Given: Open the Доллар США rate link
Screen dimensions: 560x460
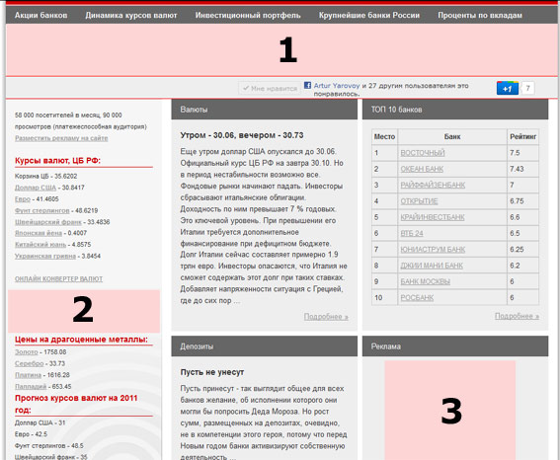Looking at the screenshot, I should (x=36, y=188).
